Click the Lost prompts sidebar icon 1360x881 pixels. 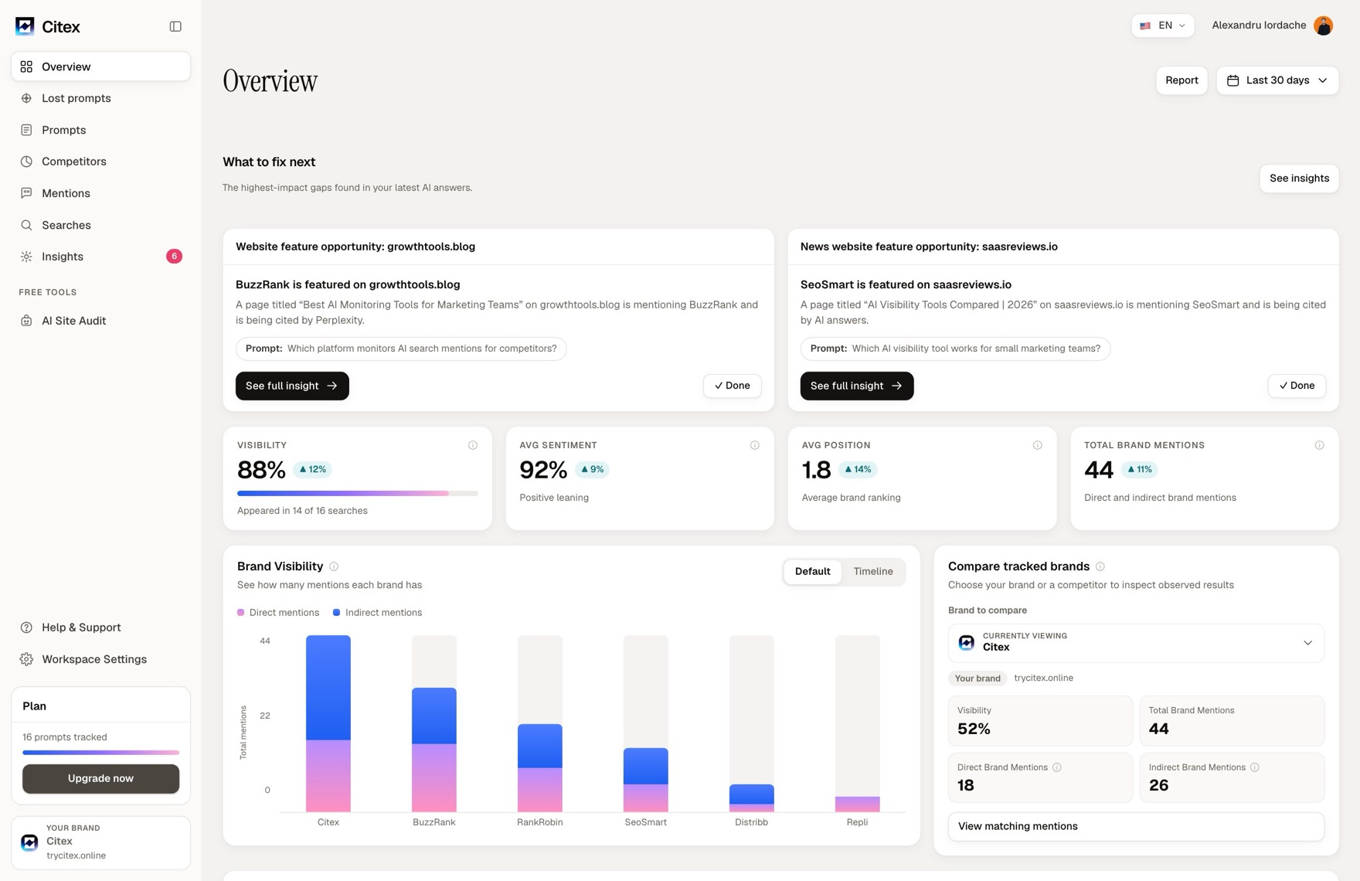pyautogui.click(x=26, y=98)
